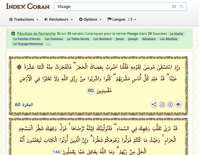Click the share icon for verse 60
The width and height of the screenshot is (199, 155).
tap(154, 104)
